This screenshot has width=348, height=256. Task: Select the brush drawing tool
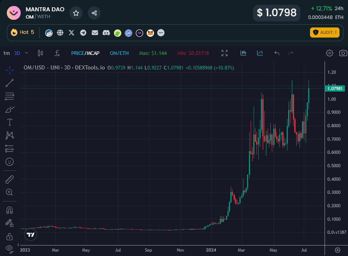tap(10, 109)
